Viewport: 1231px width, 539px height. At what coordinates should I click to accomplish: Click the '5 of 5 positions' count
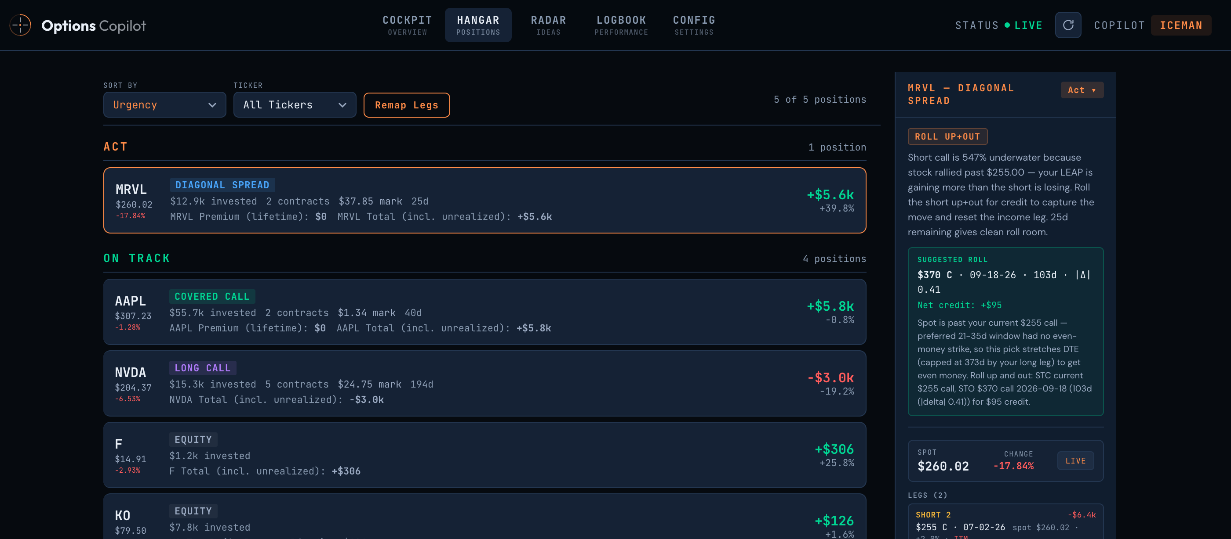click(x=819, y=100)
